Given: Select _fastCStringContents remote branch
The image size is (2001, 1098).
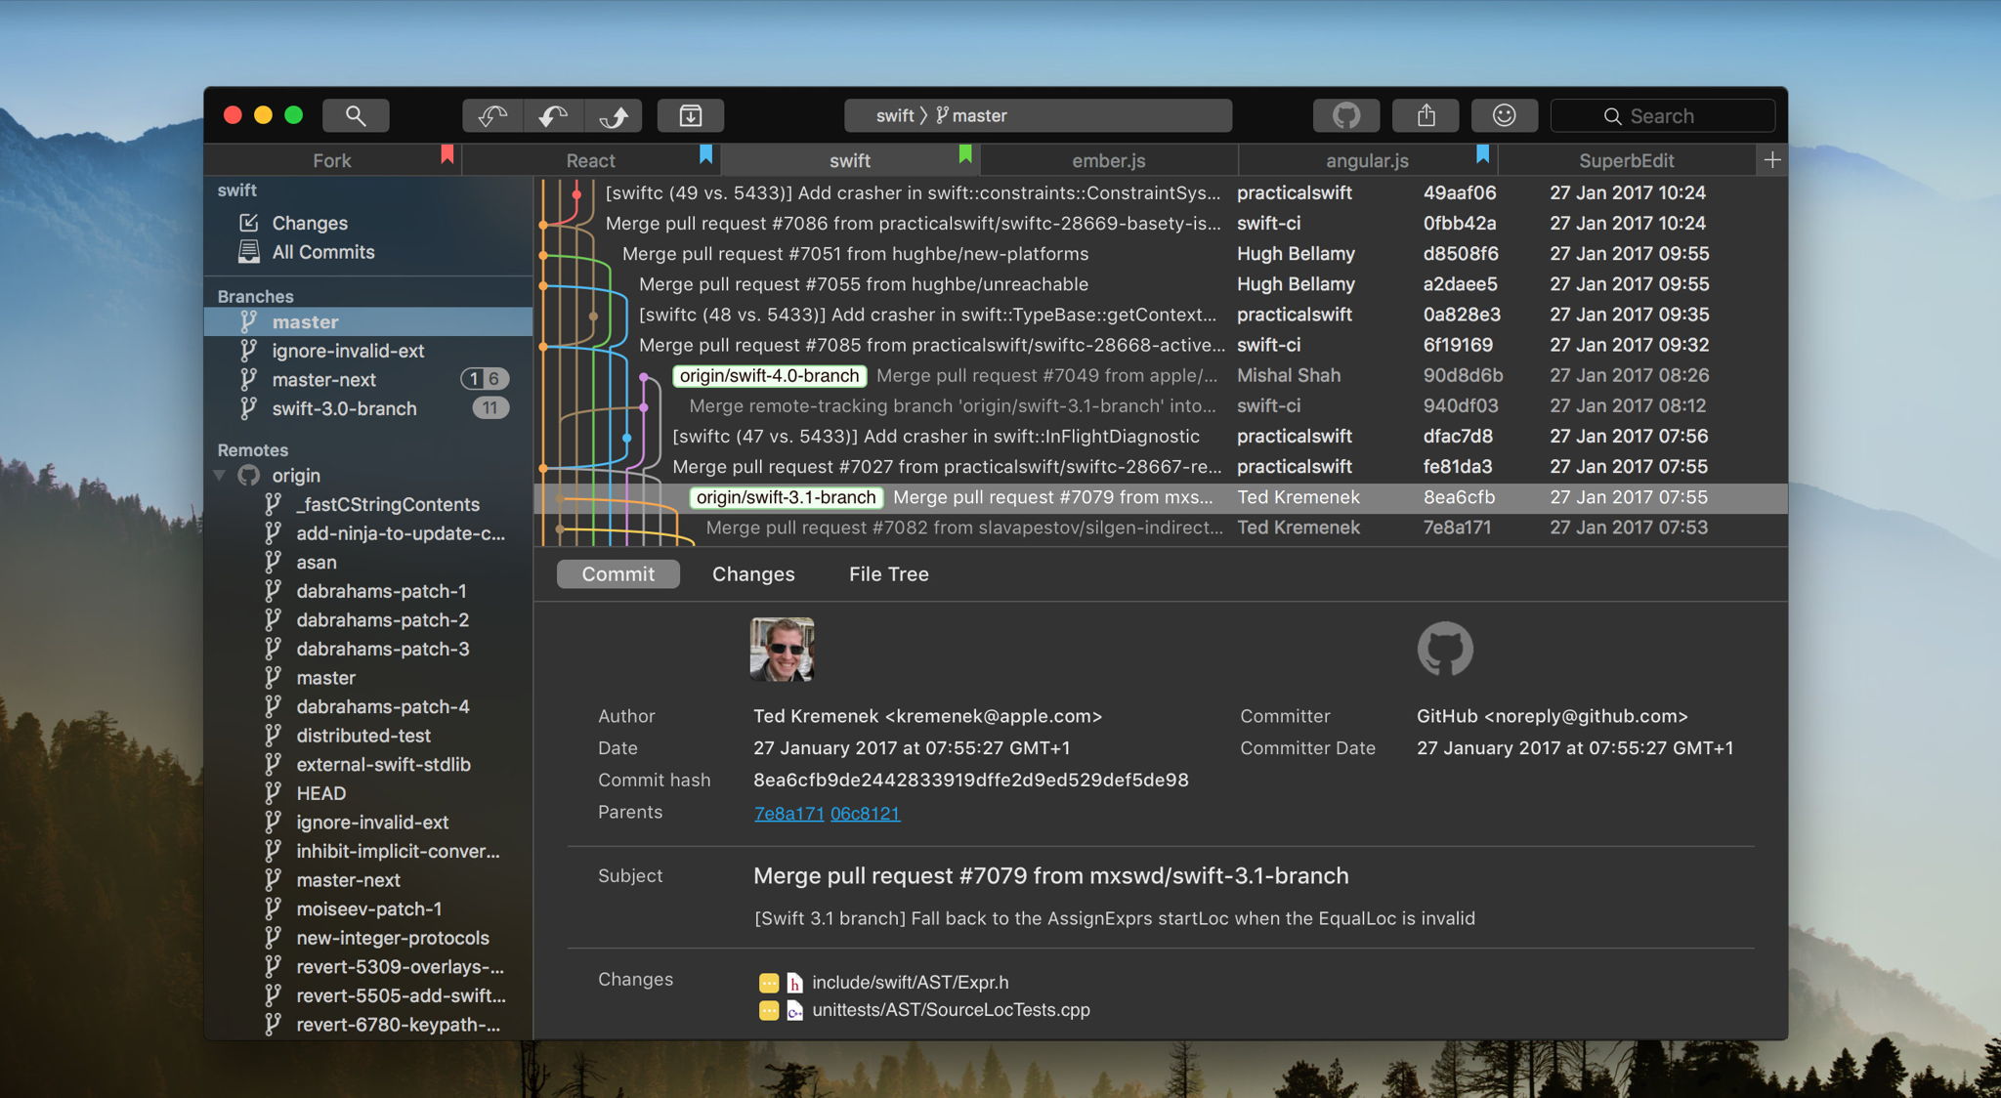Looking at the screenshot, I should point(387,504).
